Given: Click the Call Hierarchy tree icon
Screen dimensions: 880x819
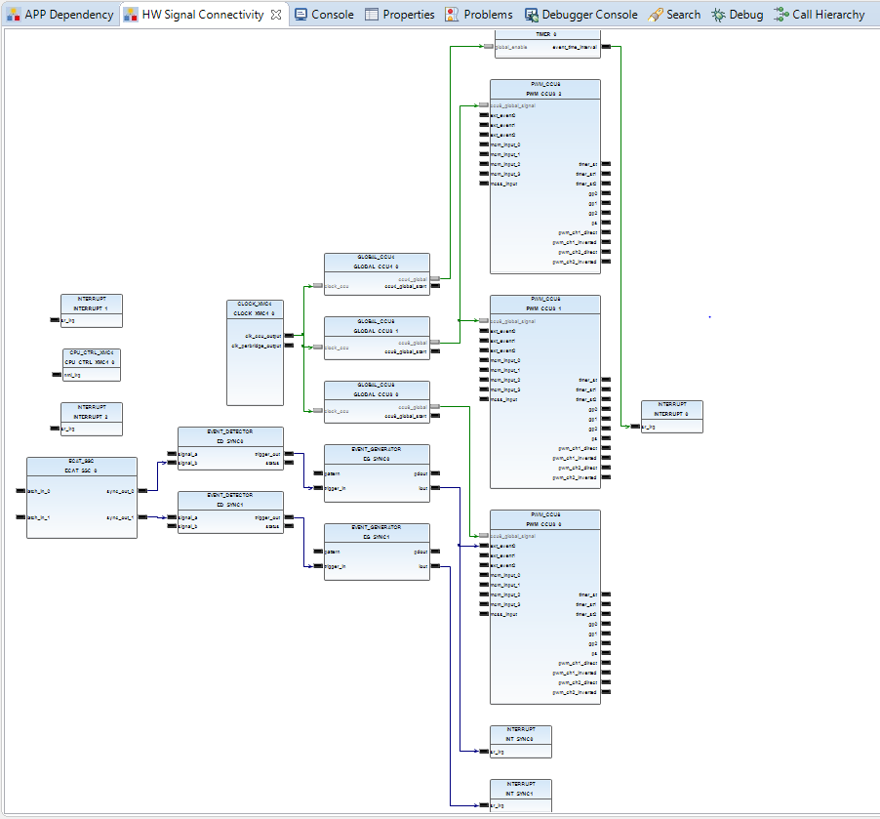Looking at the screenshot, I should click(780, 15).
